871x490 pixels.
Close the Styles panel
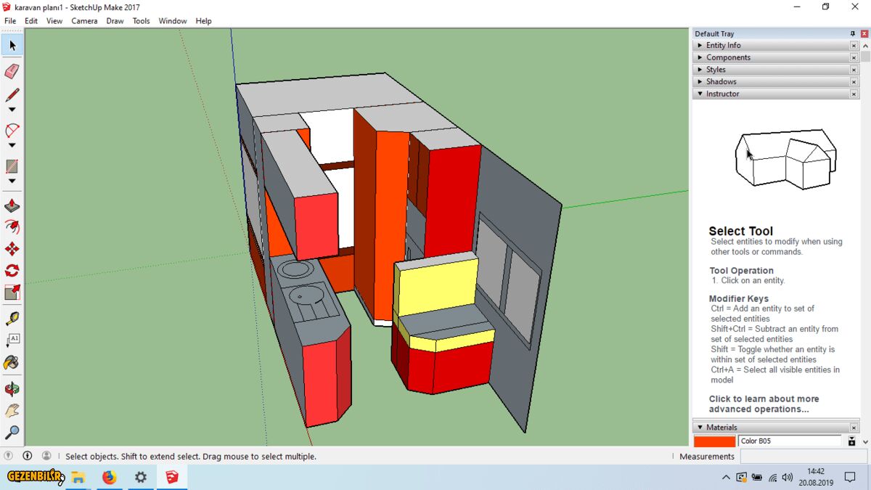854,70
